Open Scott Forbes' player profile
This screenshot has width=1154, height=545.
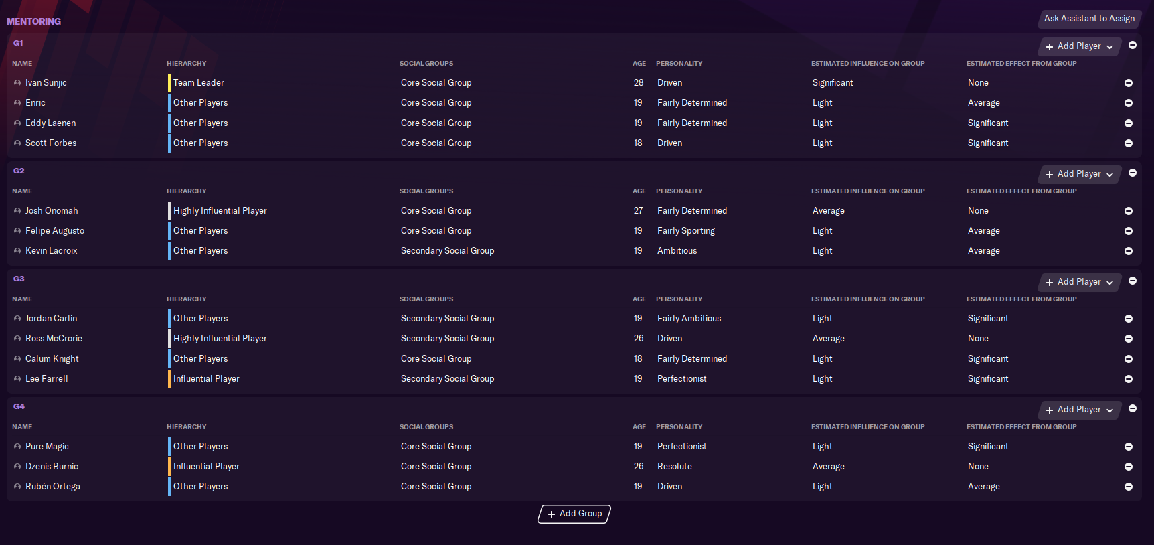point(51,143)
